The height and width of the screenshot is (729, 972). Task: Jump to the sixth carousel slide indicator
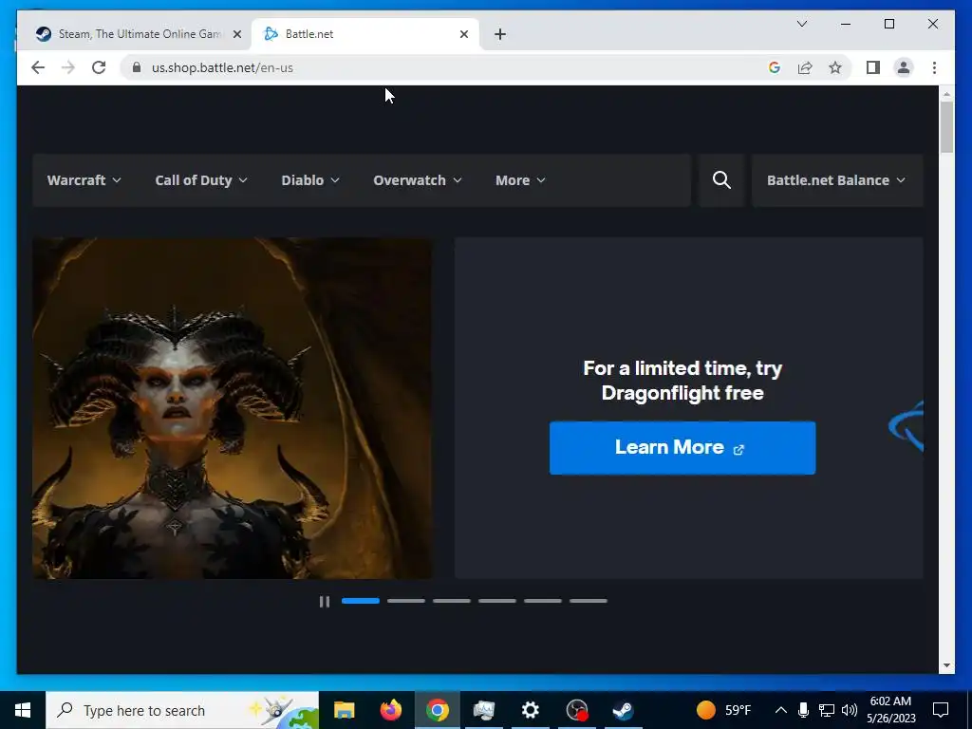(589, 601)
